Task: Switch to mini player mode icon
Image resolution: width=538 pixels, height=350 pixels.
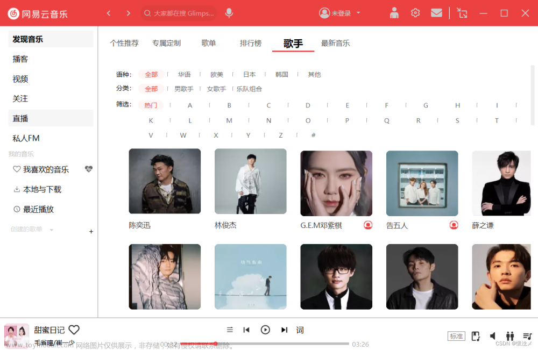Action: (462, 13)
